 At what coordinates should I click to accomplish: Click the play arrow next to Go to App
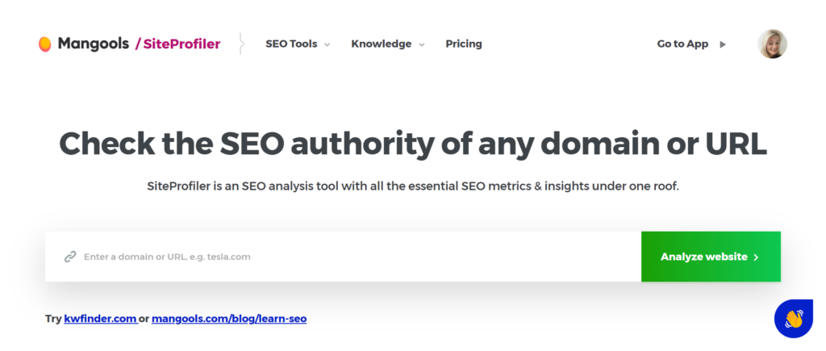723,45
